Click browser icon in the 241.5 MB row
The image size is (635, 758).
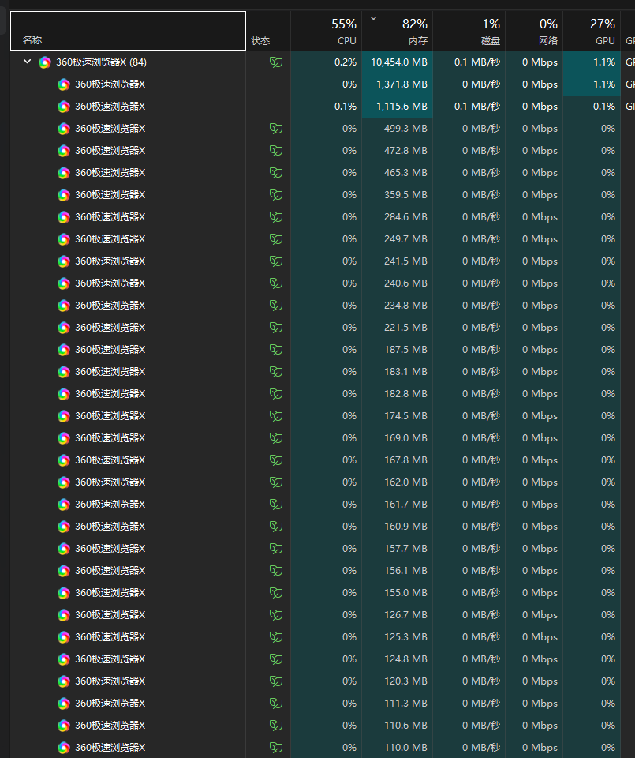click(64, 261)
